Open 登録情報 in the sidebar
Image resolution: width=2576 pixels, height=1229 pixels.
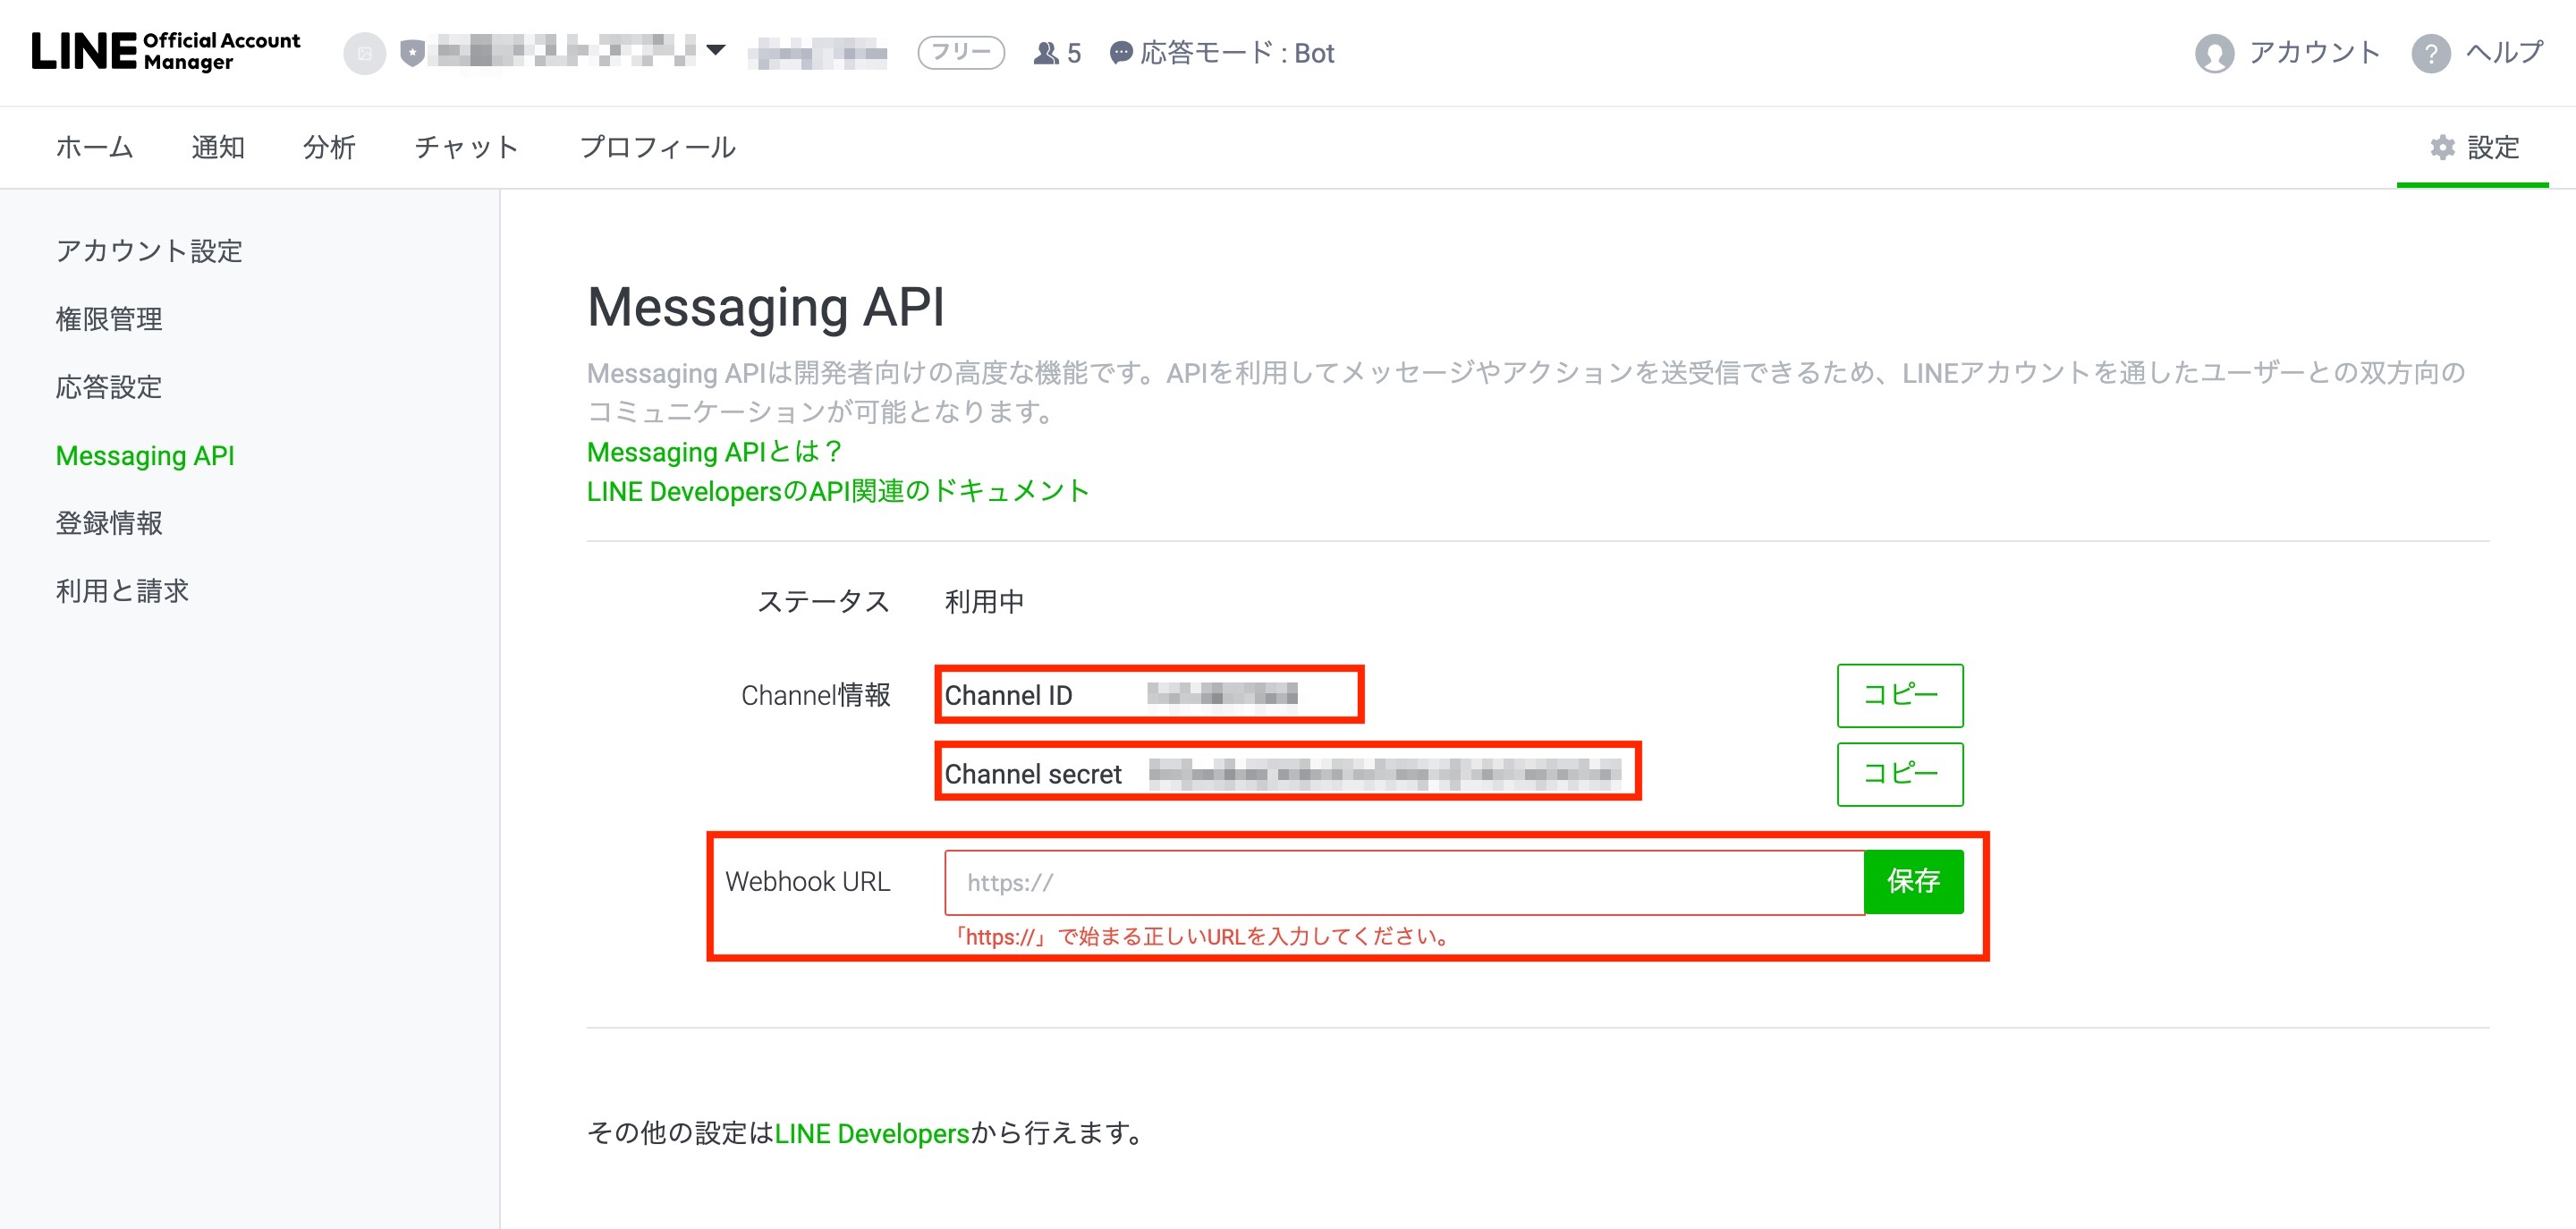[x=109, y=523]
